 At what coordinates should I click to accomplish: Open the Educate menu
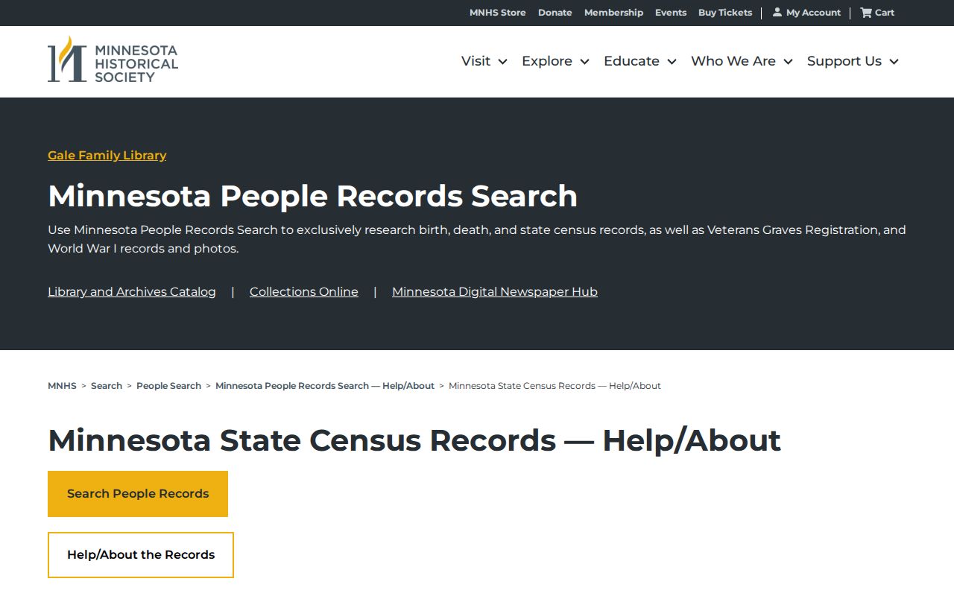pyautogui.click(x=631, y=61)
